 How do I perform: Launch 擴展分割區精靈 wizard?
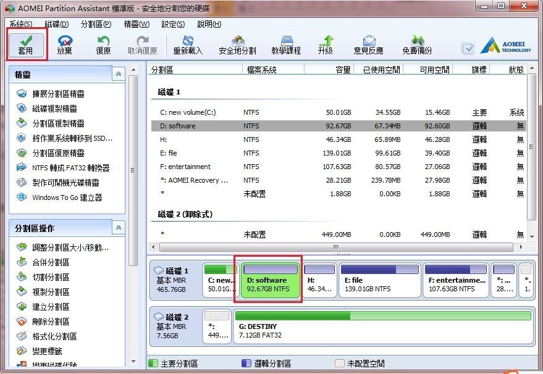pos(51,94)
